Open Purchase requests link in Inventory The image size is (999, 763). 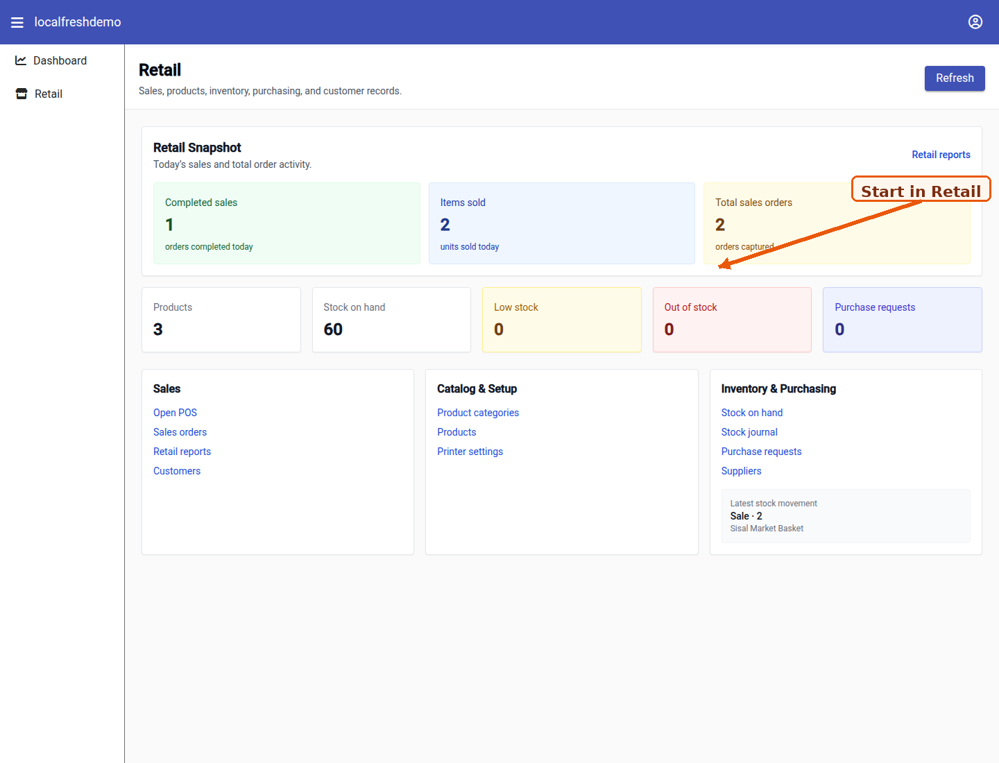pos(761,452)
